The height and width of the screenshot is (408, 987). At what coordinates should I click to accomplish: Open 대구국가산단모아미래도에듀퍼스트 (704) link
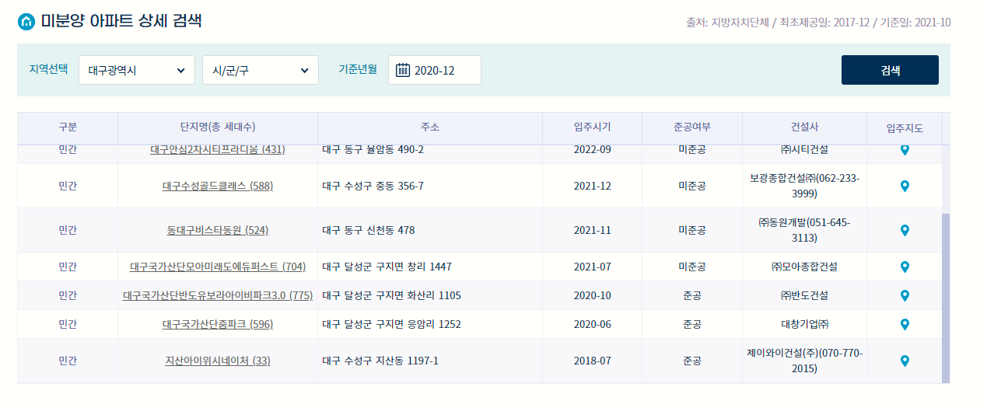[218, 267]
